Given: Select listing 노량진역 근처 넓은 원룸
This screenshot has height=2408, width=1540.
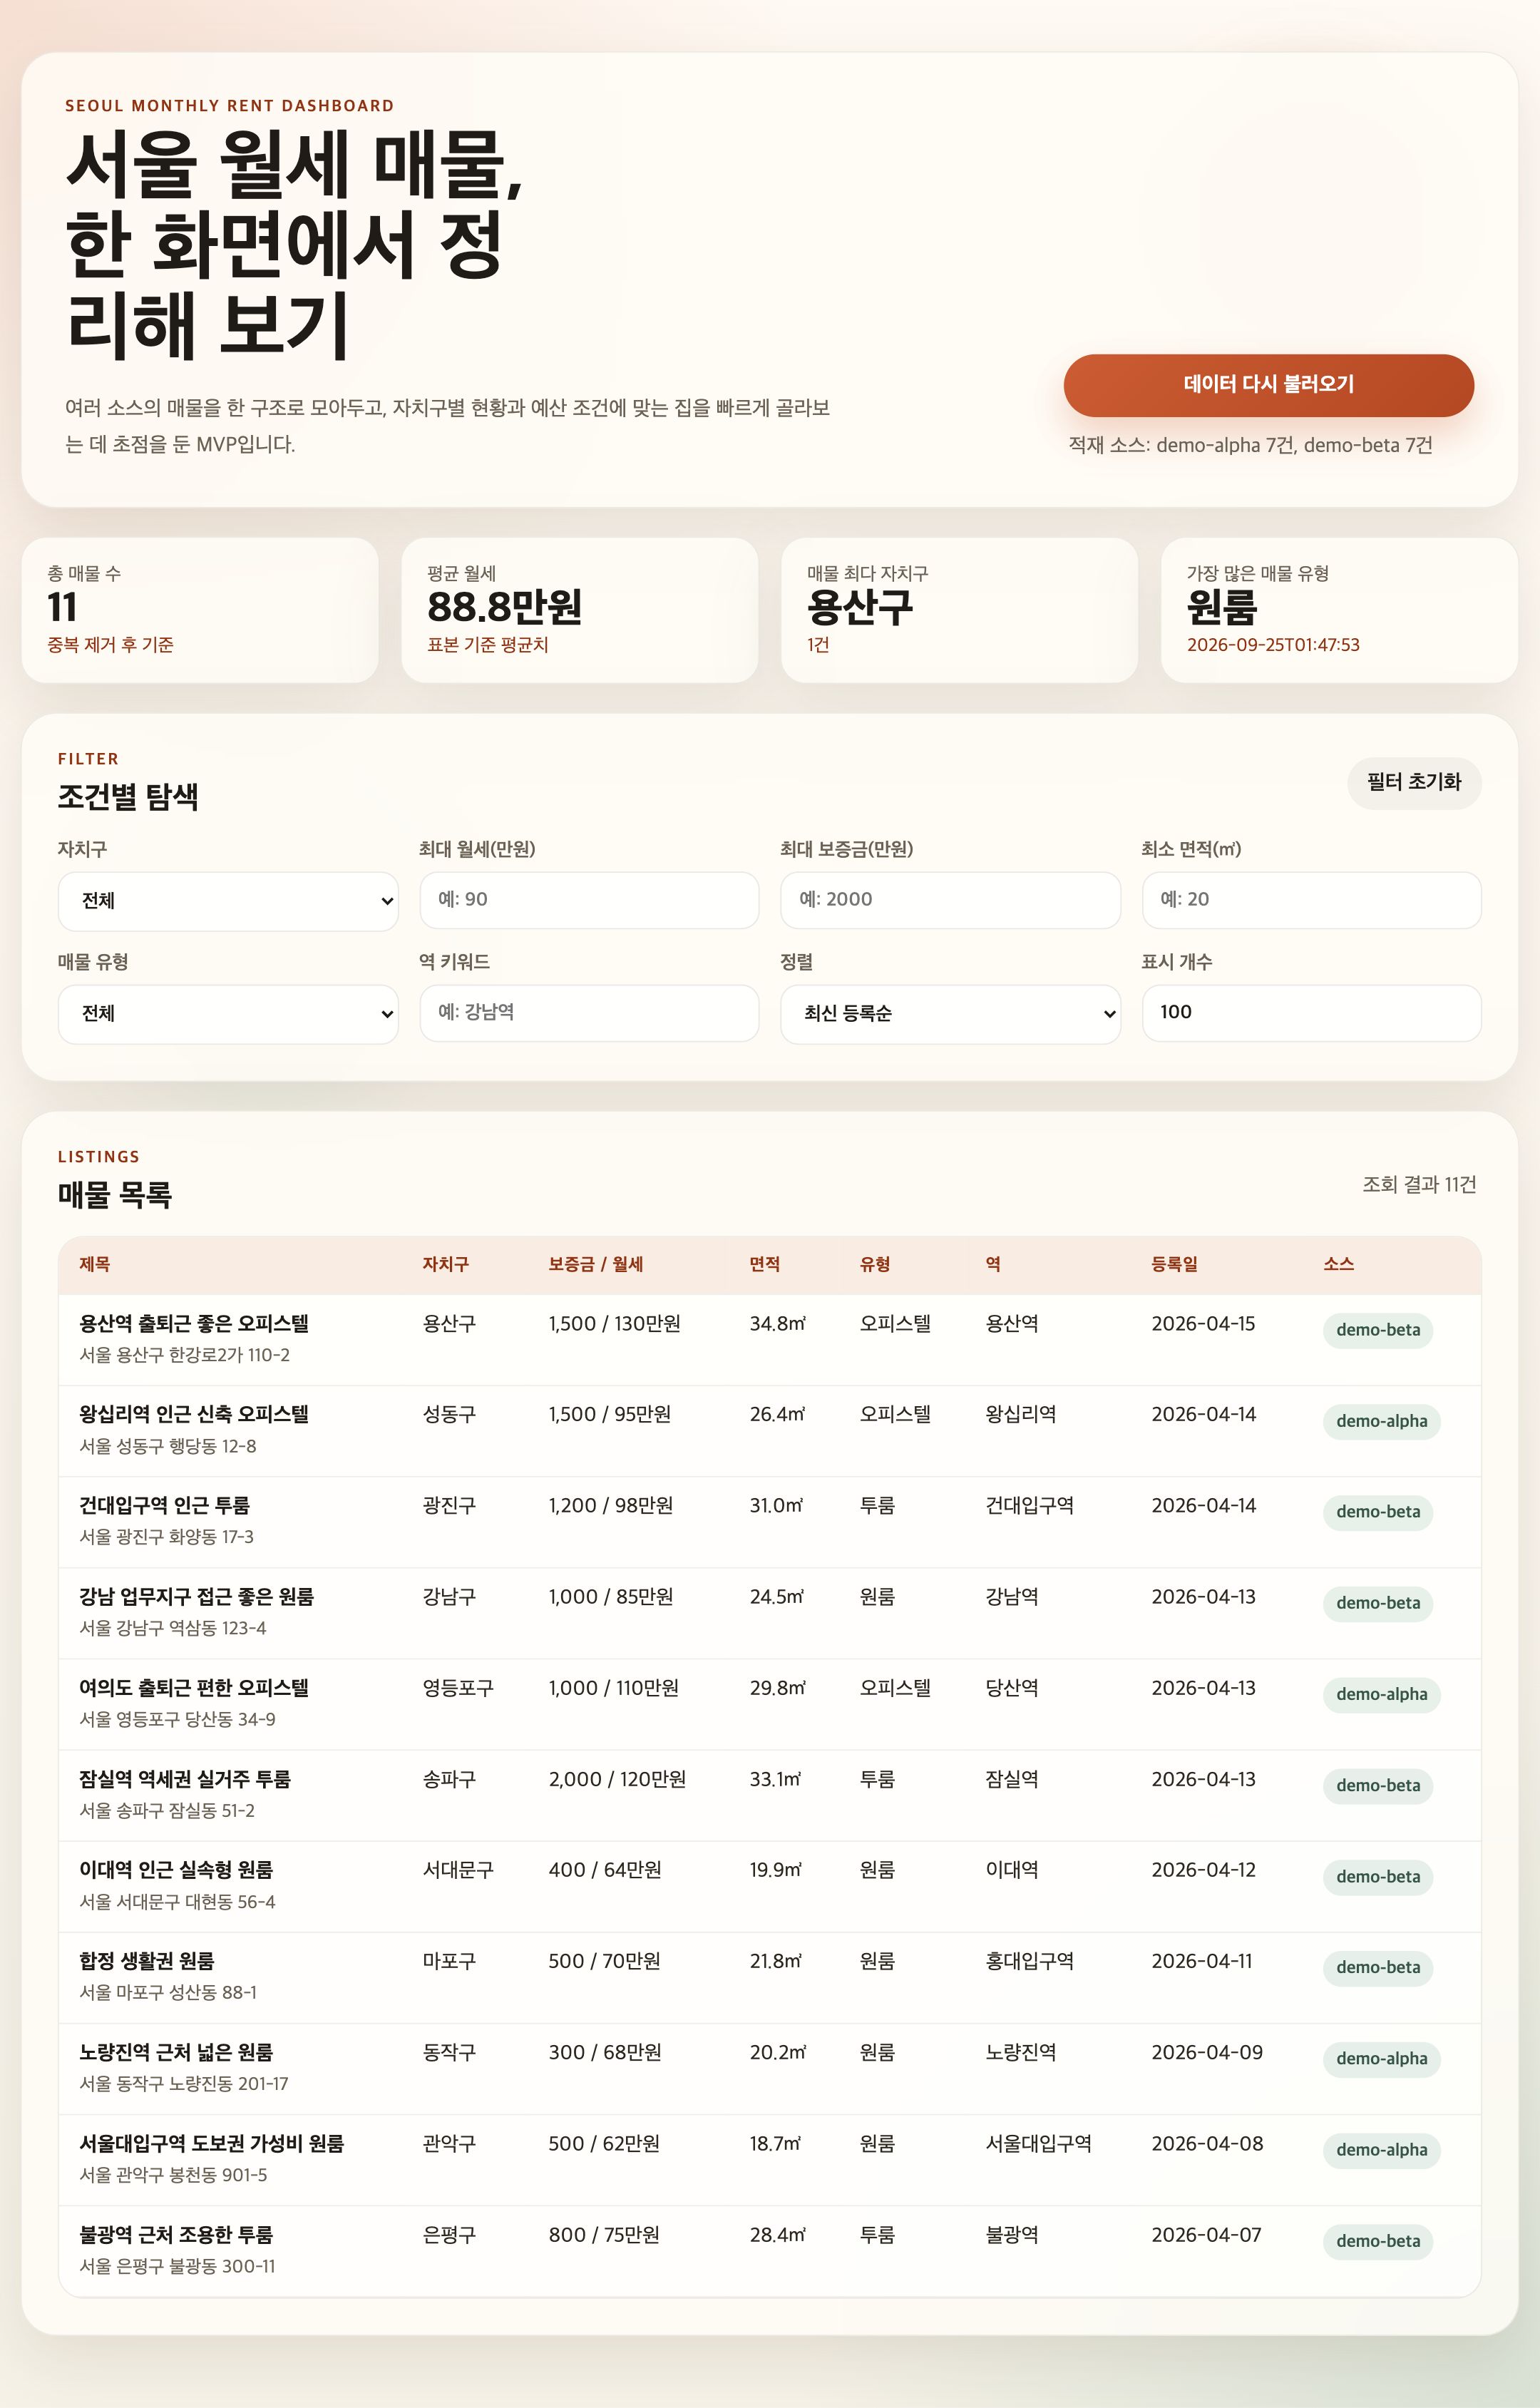Looking at the screenshot, I should point(176,2052).
